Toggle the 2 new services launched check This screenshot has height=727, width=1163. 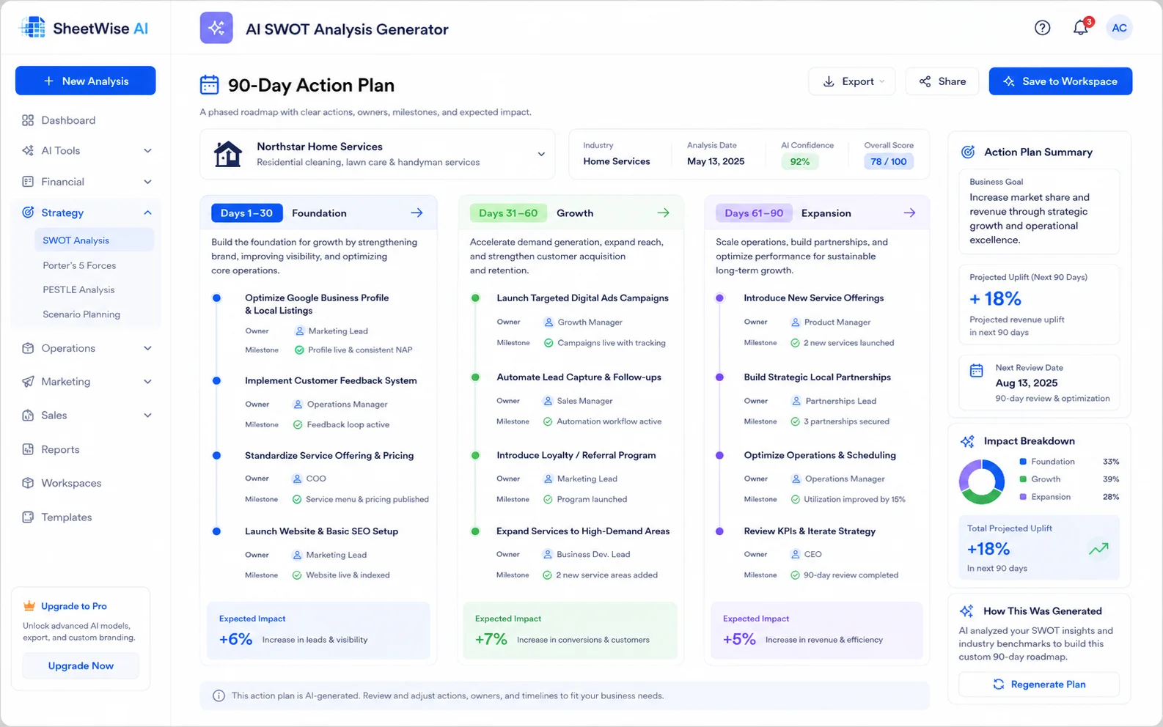click(x=795, y=343)
